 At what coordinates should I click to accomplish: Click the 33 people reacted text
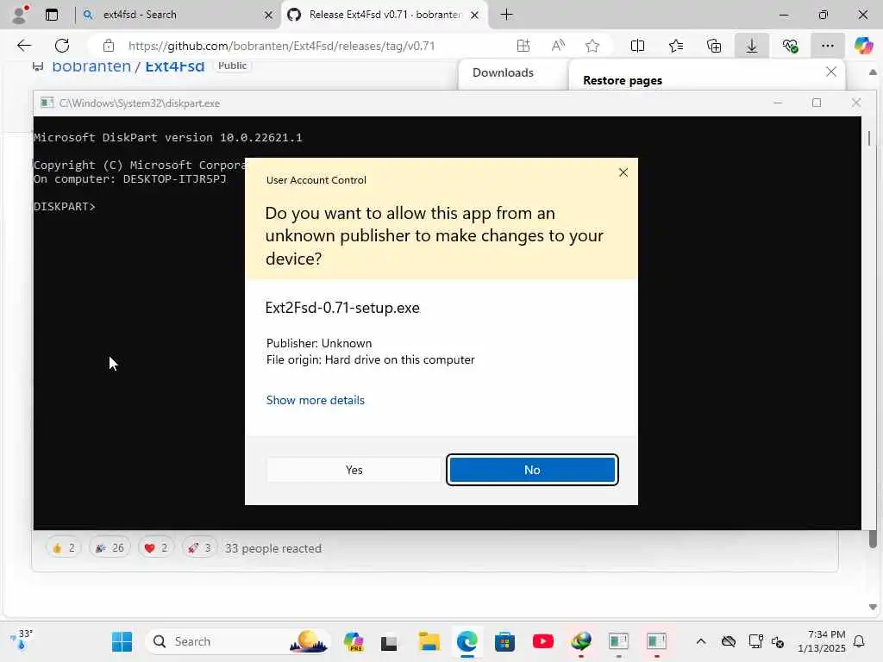click(x=273, y=548)
